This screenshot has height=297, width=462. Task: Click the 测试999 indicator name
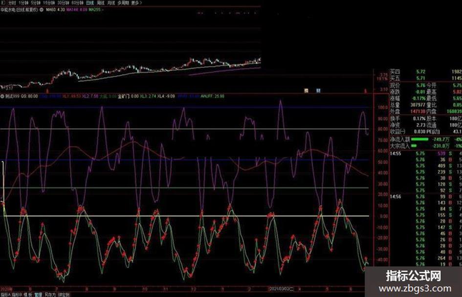click(x=12, y=96)
